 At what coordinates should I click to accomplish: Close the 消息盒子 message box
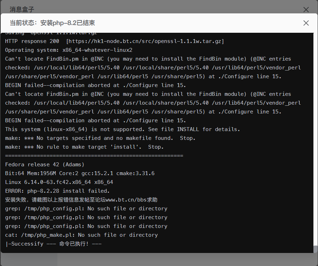point(306,10)
